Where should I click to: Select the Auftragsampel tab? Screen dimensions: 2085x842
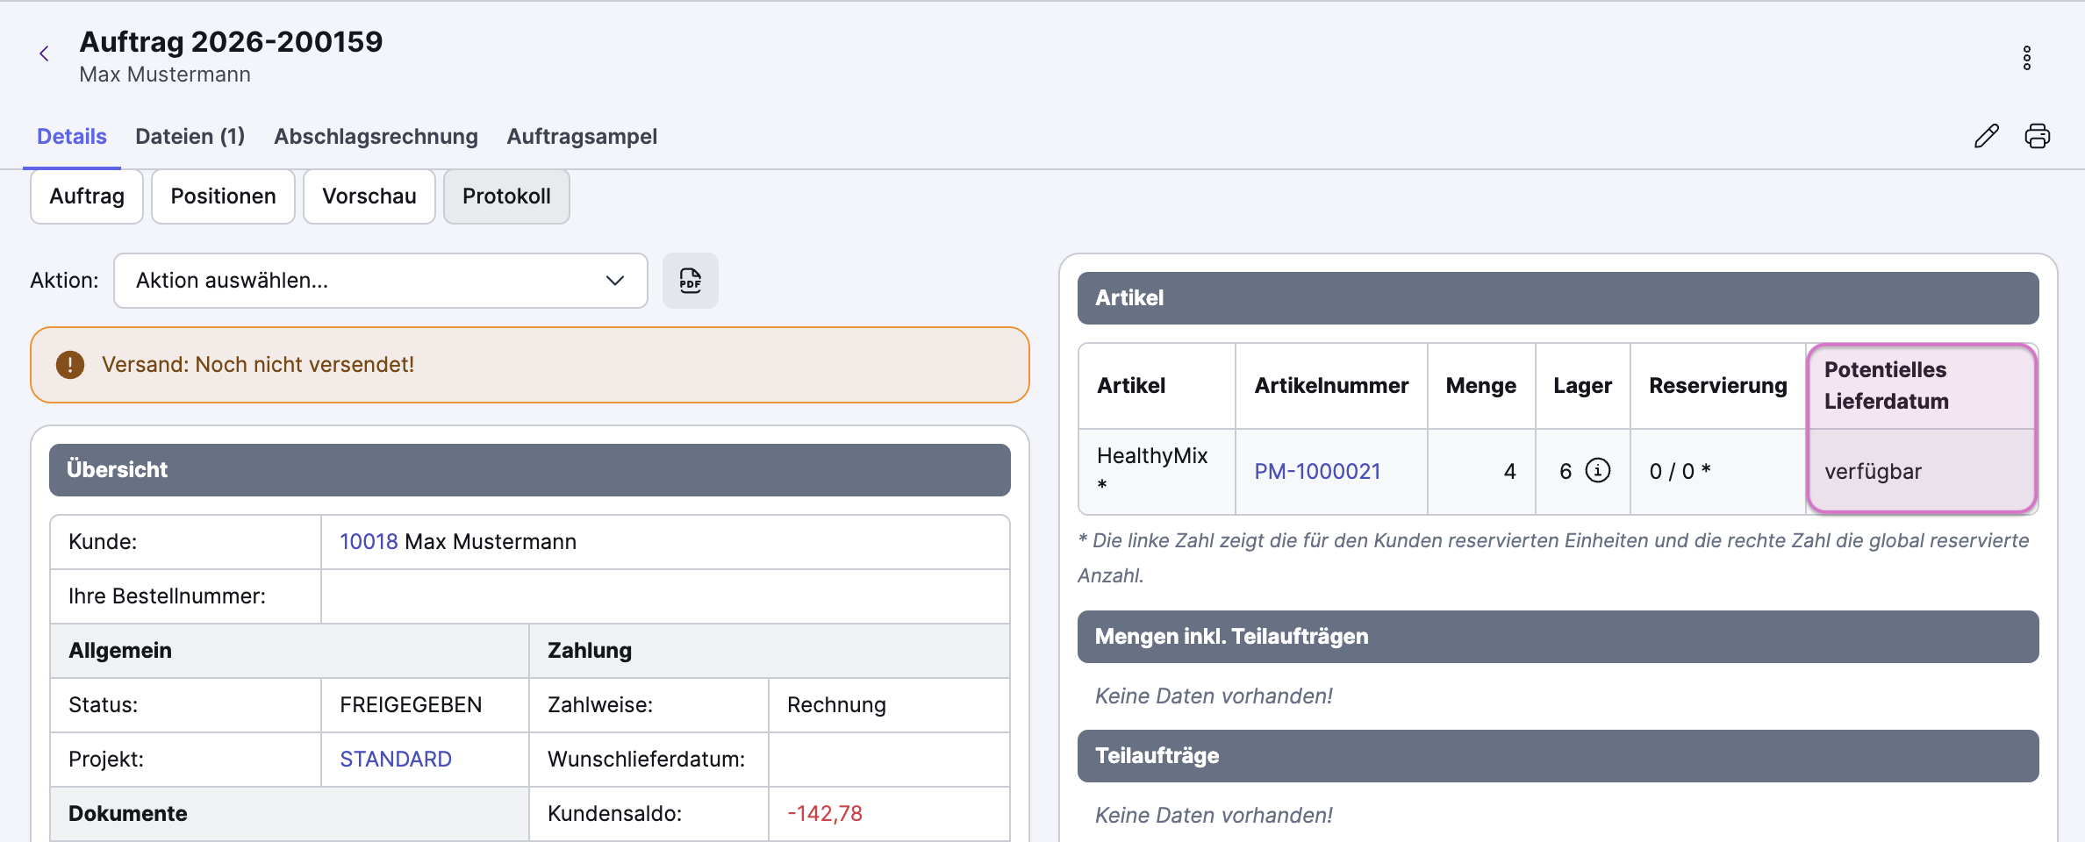pyautogui.click(x=582, y=137)
